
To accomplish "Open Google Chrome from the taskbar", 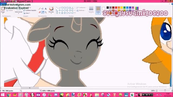I will tap(9, 95).
